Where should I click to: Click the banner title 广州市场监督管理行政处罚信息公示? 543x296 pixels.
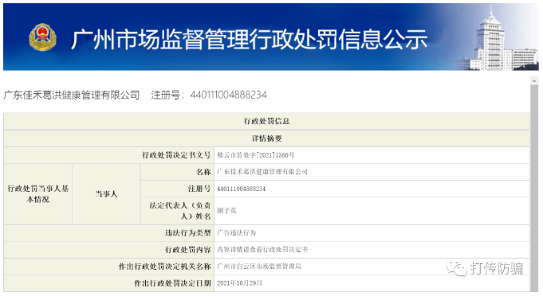[249, 39]
